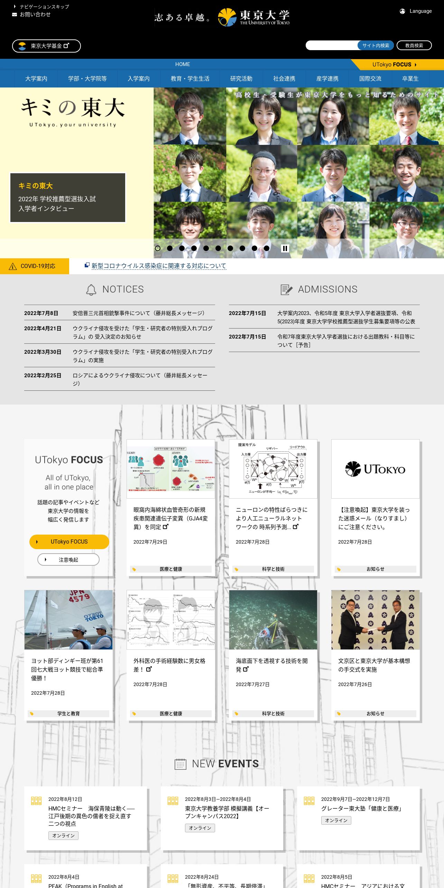Open the 文京区 handshake photo thumbnail
The image size is (444, 888).
pos(376,620)
